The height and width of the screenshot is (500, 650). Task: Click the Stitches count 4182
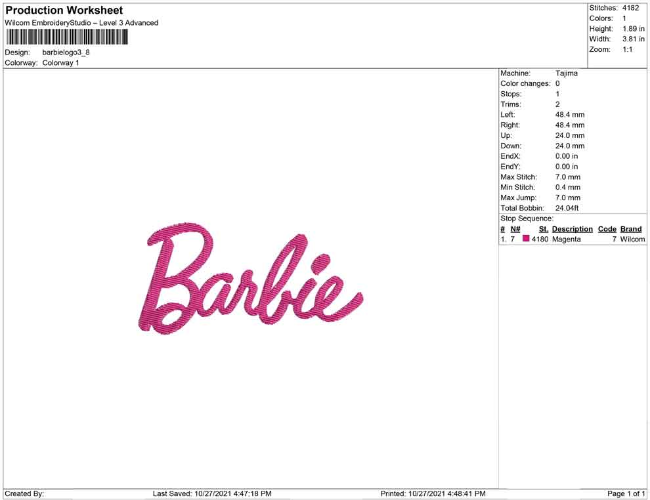pyautogui.click(x=630, y=8)
